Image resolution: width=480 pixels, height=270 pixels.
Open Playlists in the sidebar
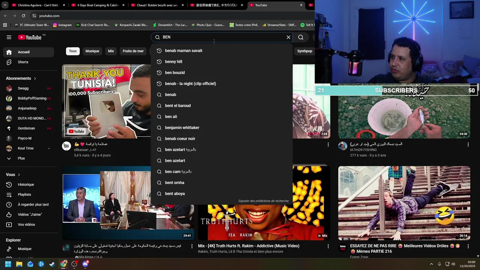pyautogui.click(x=28, y=195)
